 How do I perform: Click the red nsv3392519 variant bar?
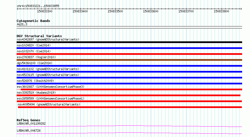coord(128,95)
